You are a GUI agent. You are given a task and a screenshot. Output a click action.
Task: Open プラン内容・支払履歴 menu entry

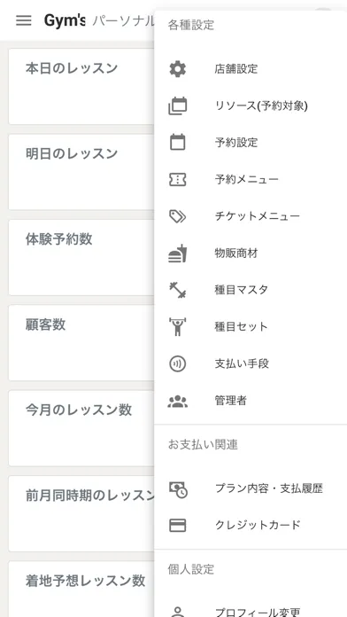251,488
